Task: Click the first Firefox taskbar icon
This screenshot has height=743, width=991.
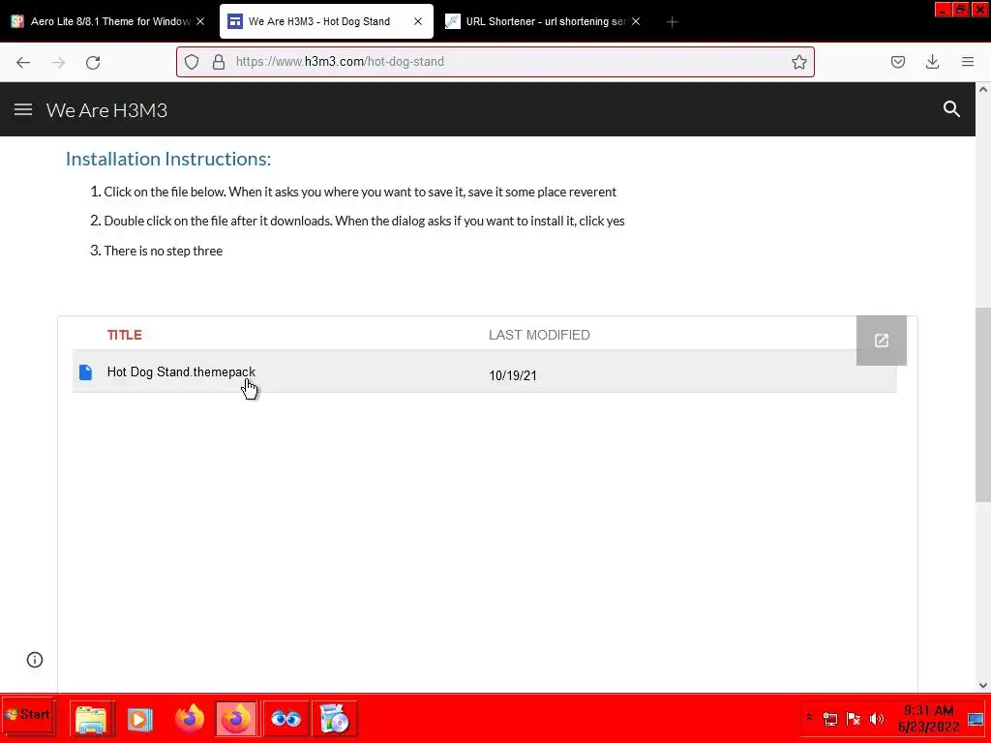Action: pos(190,719)
